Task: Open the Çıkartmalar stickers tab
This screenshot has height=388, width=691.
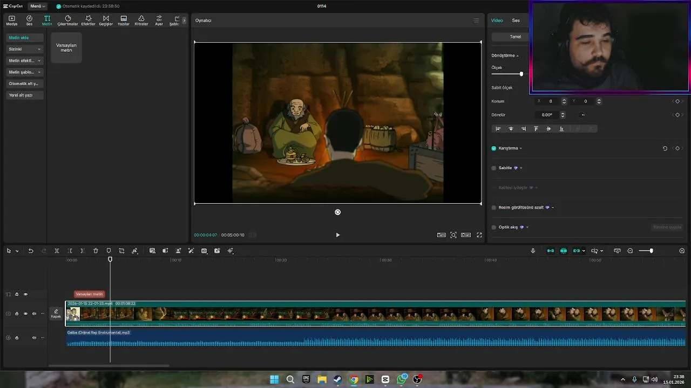Action: (x=68, y=20)
